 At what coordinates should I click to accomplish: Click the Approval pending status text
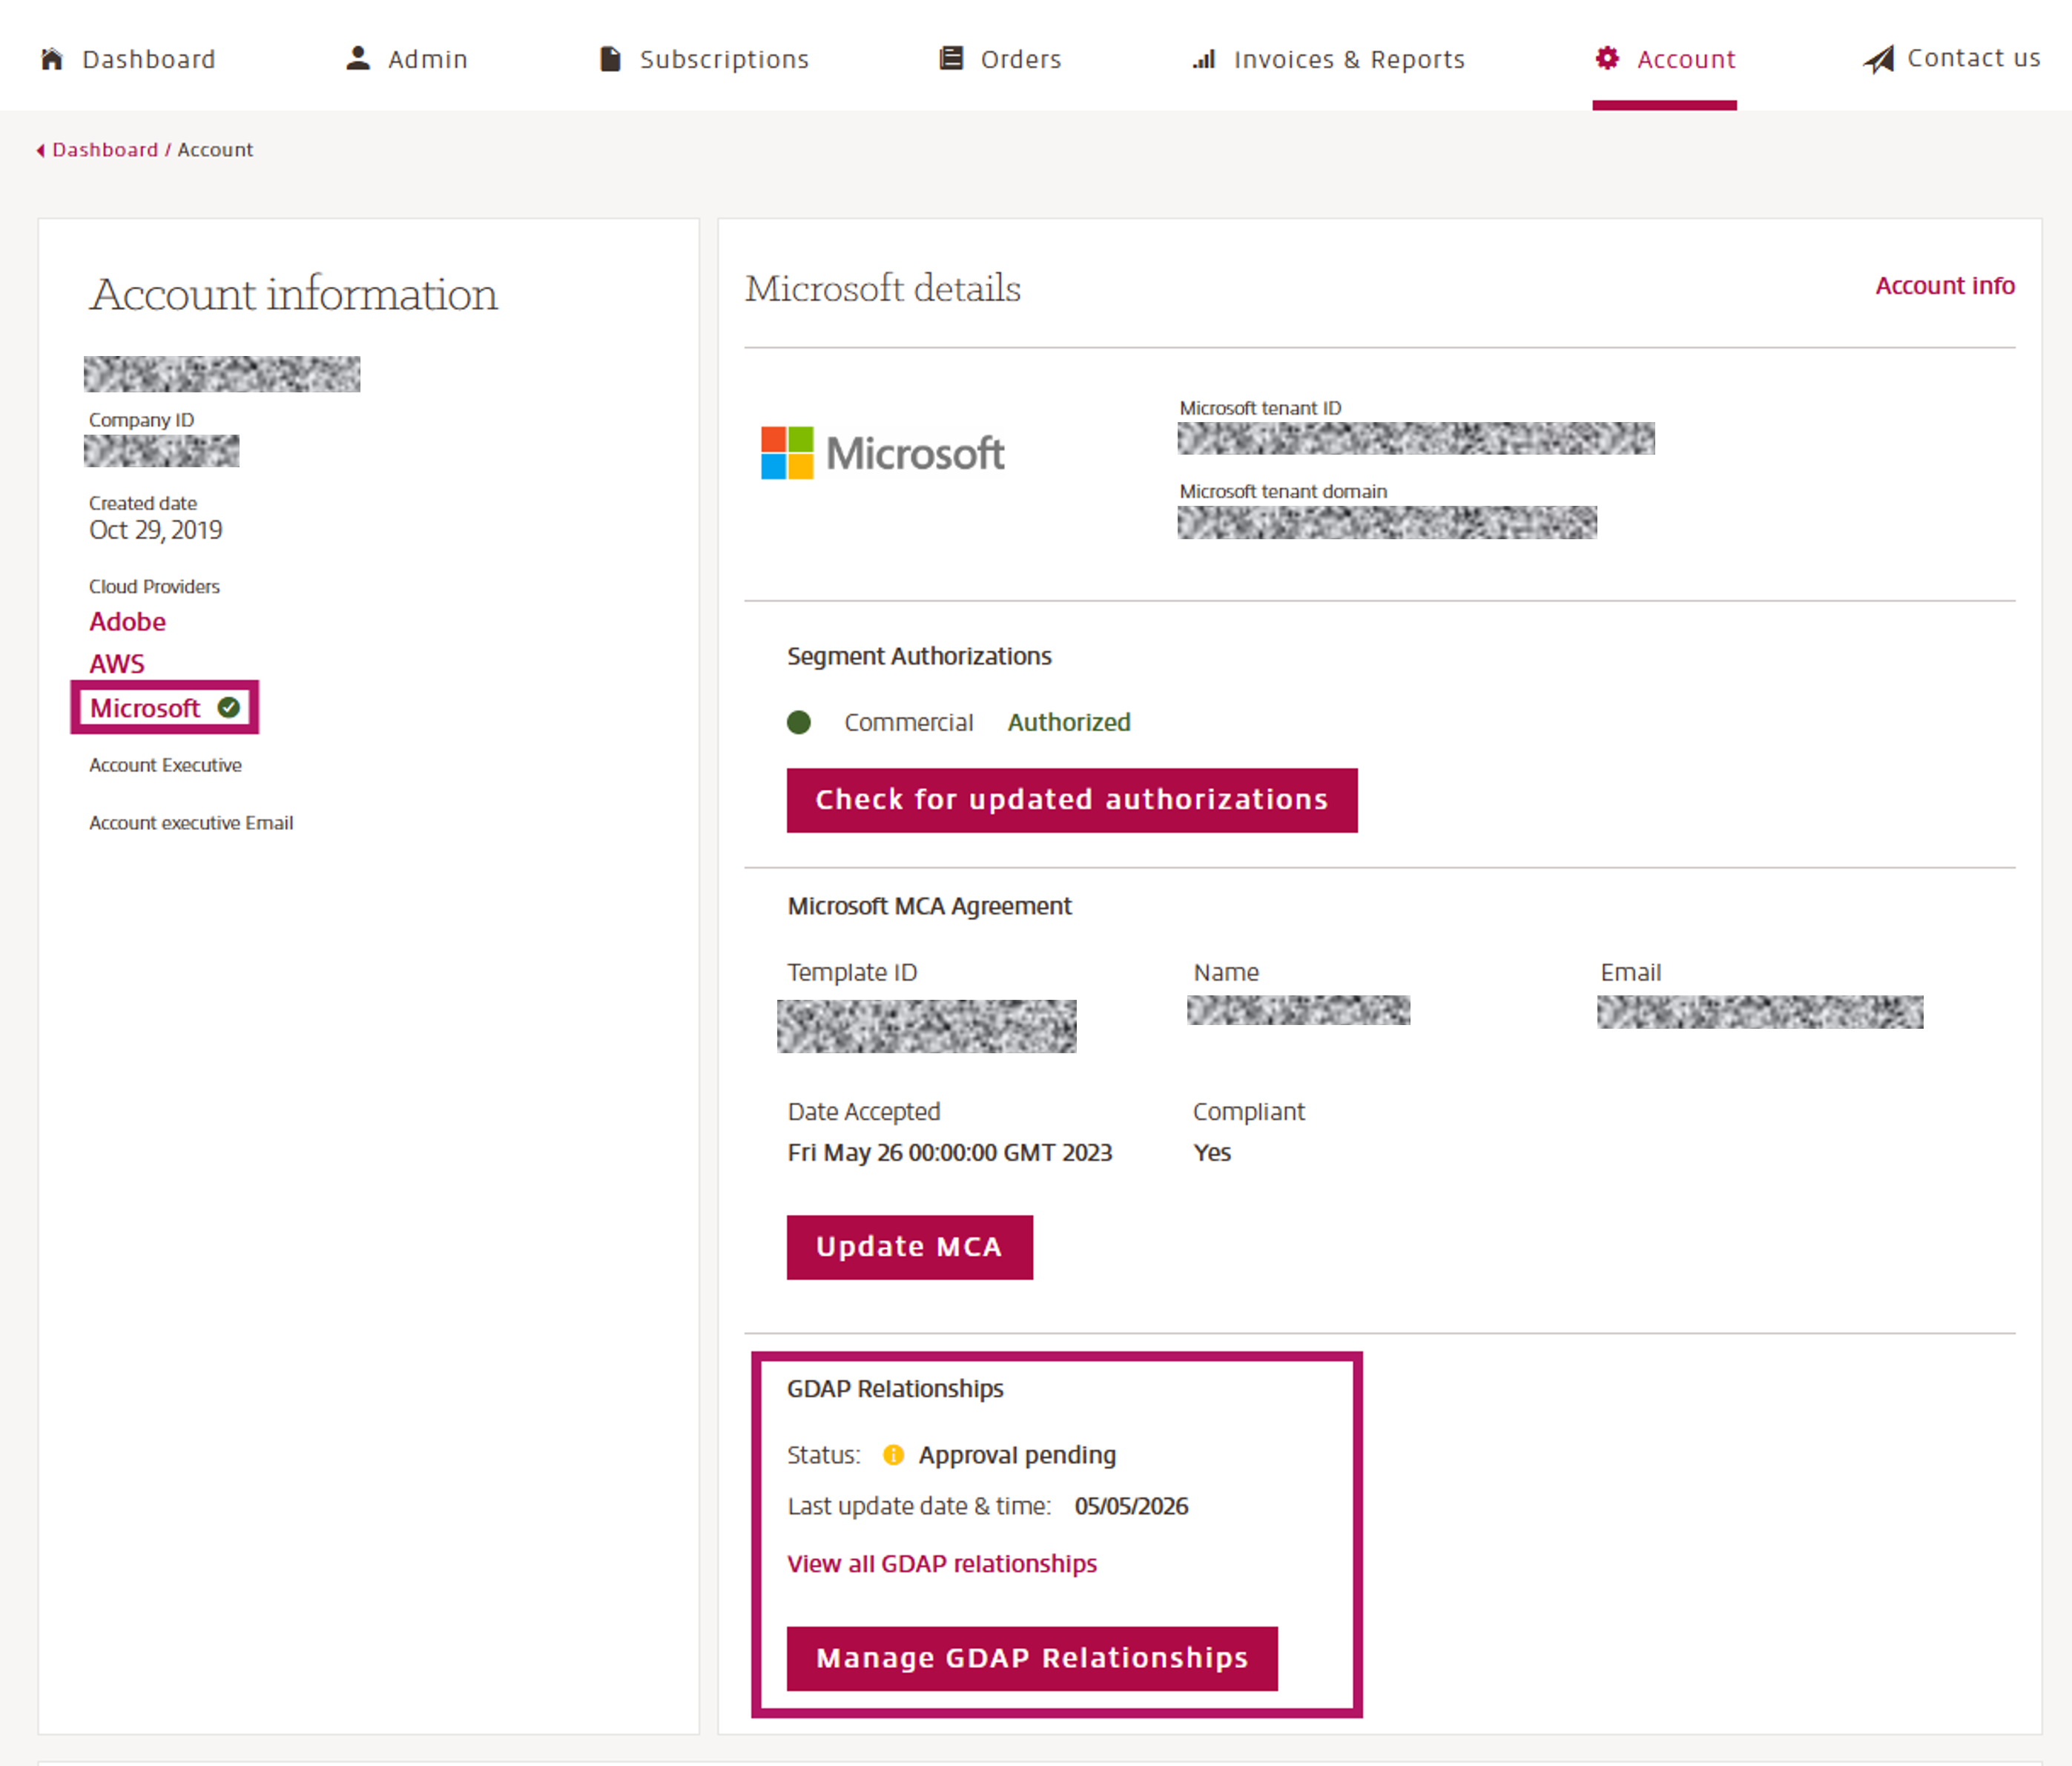pyautogui.click(x=1017, y=1455)
